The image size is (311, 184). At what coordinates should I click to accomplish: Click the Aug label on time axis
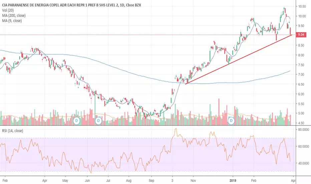pyautogui.click(x=129, y=181)
